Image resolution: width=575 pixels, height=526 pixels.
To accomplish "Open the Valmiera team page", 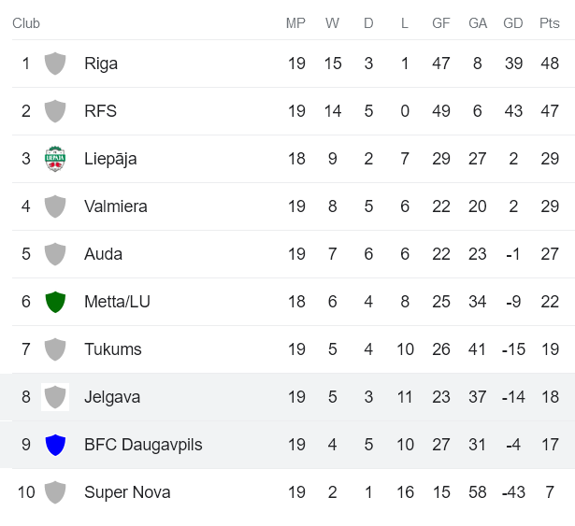I will (x=115, y=206).
